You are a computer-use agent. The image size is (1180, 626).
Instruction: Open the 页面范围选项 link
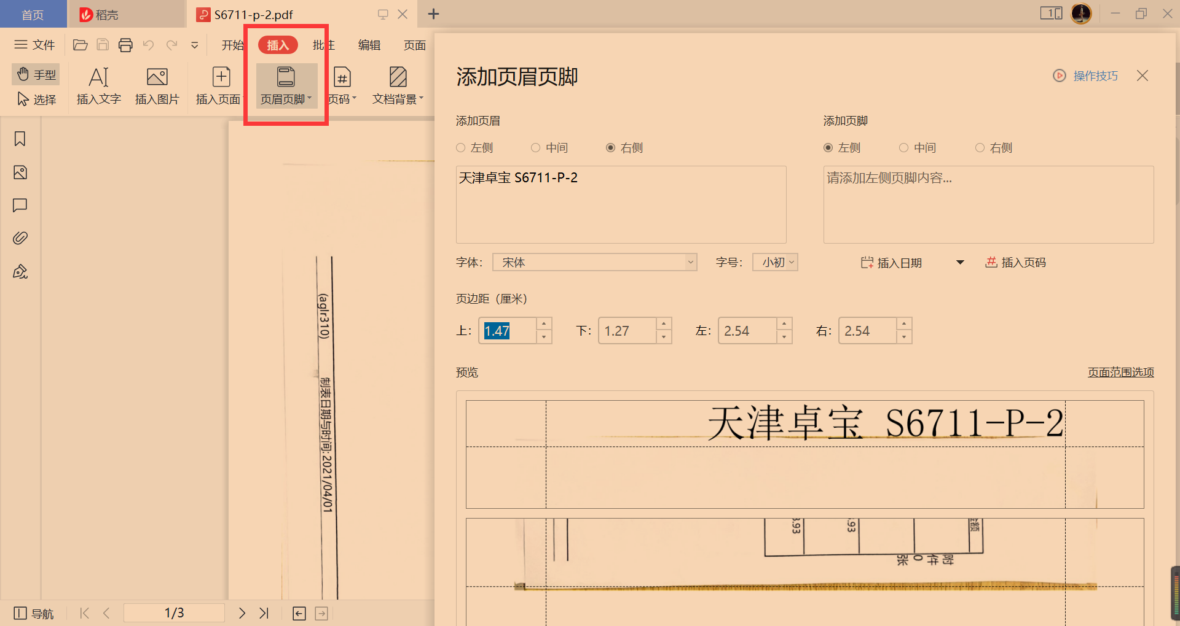click(1121, 372)
